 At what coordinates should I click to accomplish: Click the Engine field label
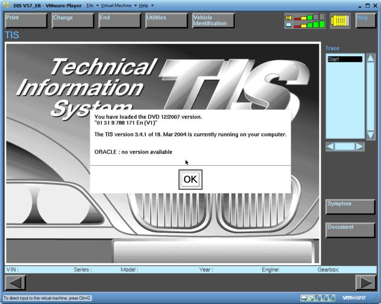[270, 270]
